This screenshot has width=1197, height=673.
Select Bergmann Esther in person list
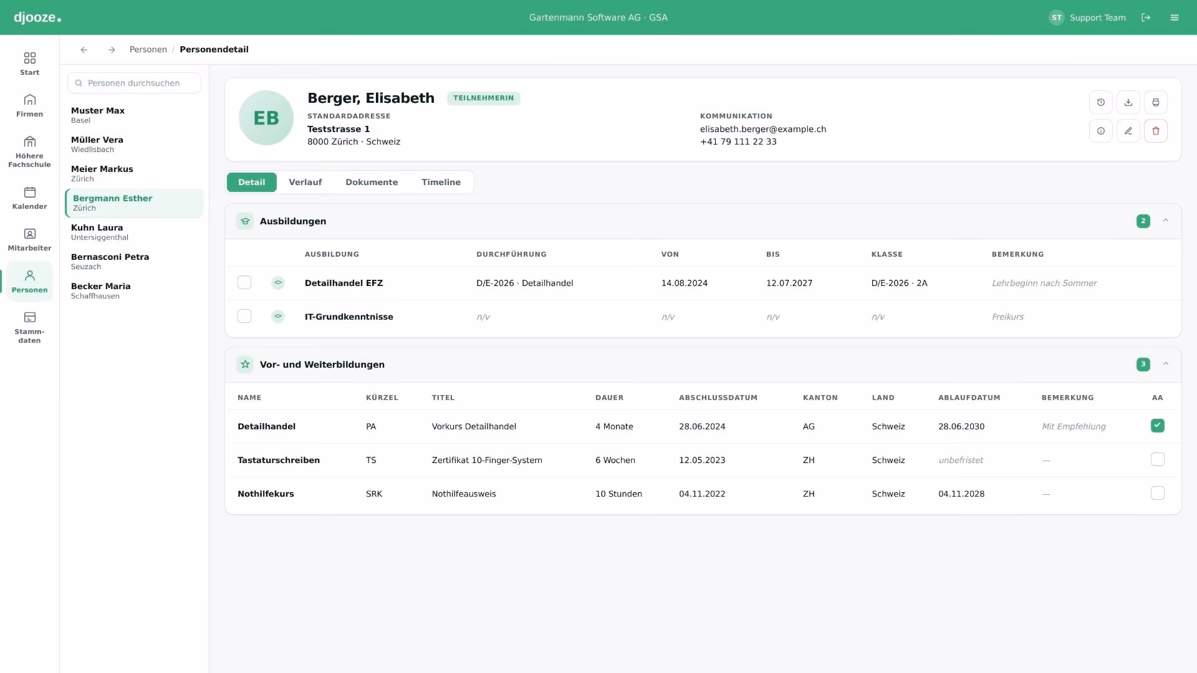coord(134,203)
